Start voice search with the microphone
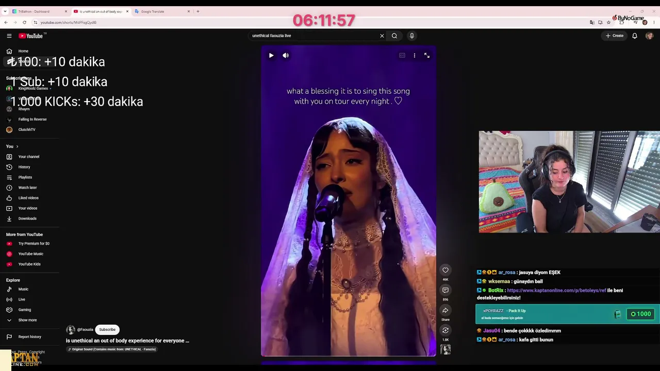 (x=412, y=36)
